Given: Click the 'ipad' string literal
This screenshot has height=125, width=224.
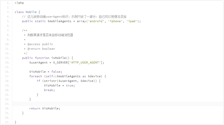Looking at the screenshot, I should pyautogui.click(x=132, y=21).
